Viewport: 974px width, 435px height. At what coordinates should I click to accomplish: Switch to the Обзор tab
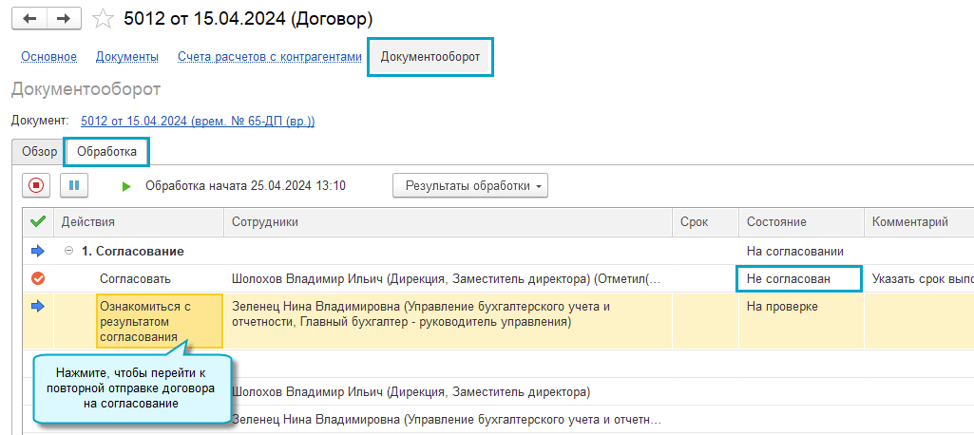(39, 152)
